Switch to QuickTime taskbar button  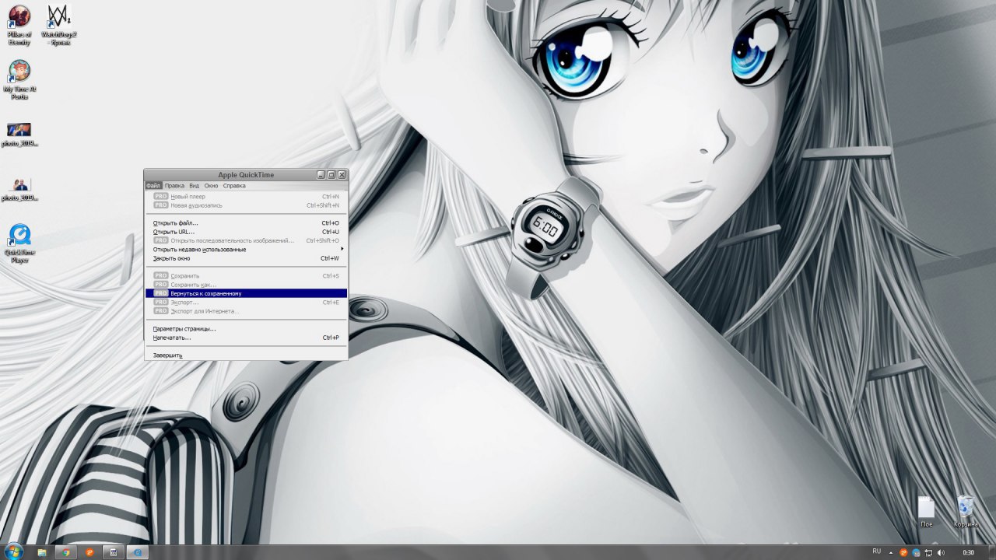(138, 552)
